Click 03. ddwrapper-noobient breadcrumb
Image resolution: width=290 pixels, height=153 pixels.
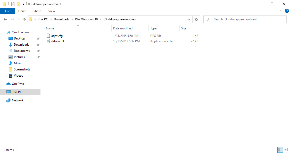click(120, 19)
